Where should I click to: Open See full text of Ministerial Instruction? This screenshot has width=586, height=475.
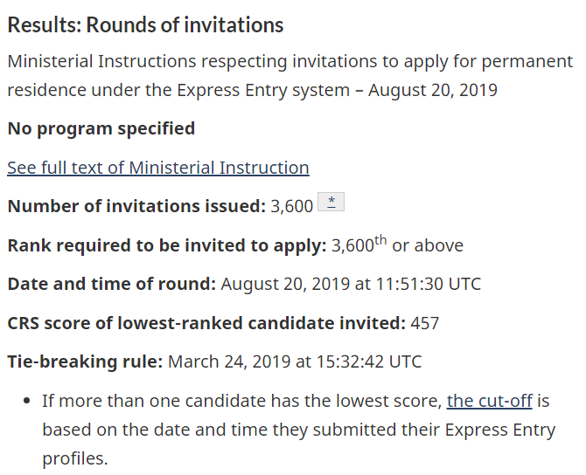[x=158, y=168]
